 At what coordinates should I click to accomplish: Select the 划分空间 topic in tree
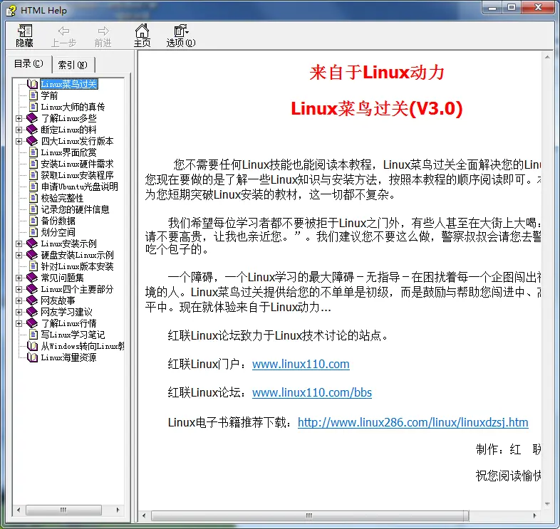pos(58,232)
